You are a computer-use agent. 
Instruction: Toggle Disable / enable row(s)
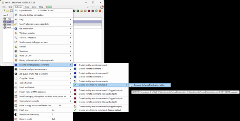43,114
